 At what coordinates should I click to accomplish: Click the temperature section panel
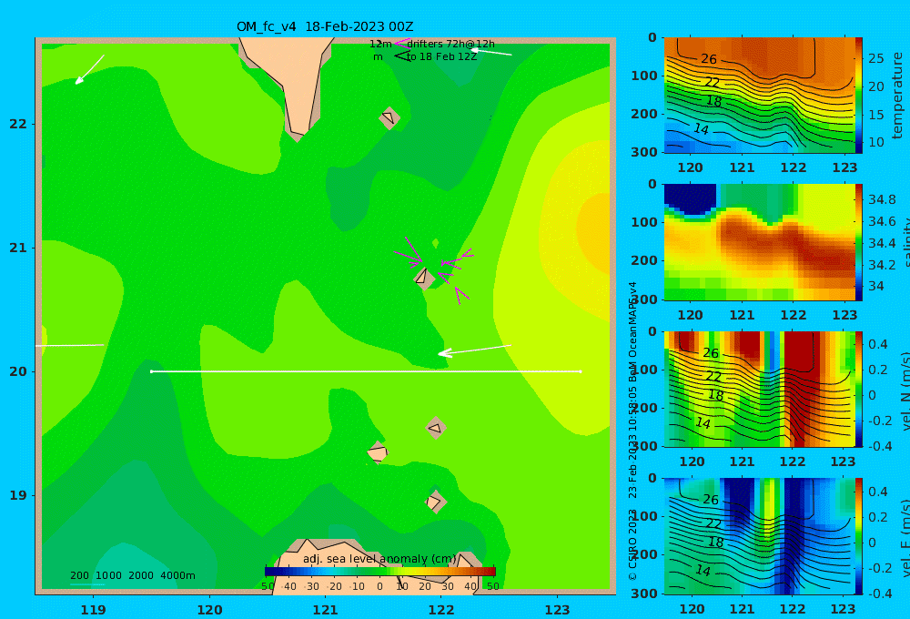pos(759,96)
